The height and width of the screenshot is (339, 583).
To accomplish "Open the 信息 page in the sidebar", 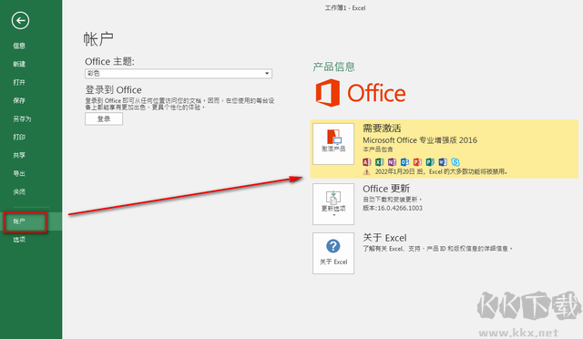I will click(x=19, y=46).
